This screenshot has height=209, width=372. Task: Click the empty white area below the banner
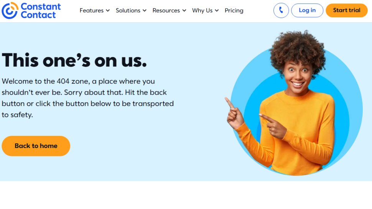(186, 195)
